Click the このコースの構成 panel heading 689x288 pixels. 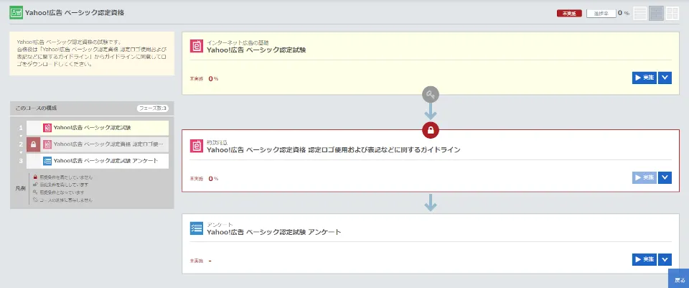click(x=36, y=108)
